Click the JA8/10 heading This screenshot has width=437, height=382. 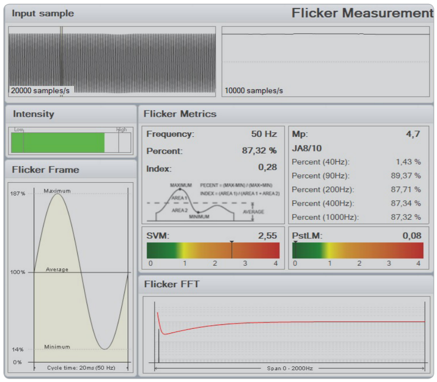pyautogui.click(x=307, y=148)
